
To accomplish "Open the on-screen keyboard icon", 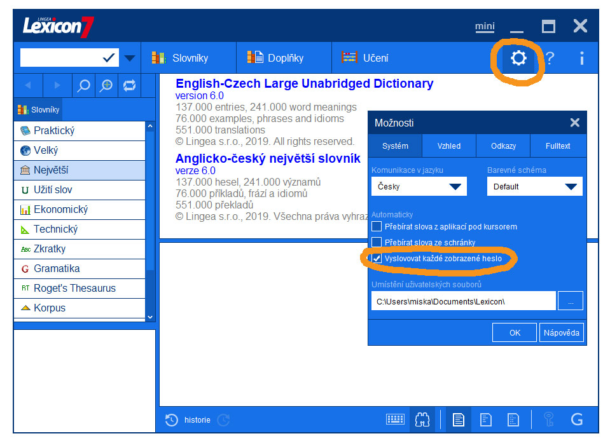I will (395, 419).
